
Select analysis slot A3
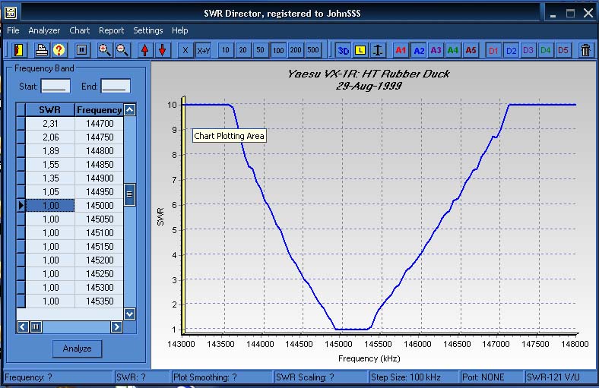(x=436, y=50)
